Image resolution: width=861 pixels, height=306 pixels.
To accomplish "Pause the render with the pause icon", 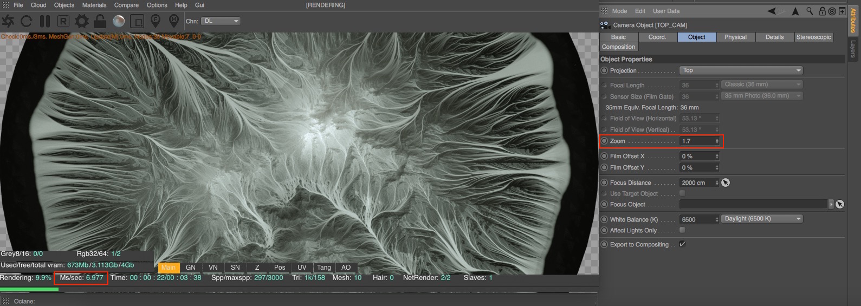I will (45, 21).
